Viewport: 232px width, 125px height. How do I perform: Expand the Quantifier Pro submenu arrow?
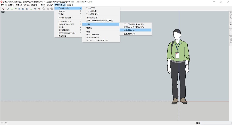81,21
